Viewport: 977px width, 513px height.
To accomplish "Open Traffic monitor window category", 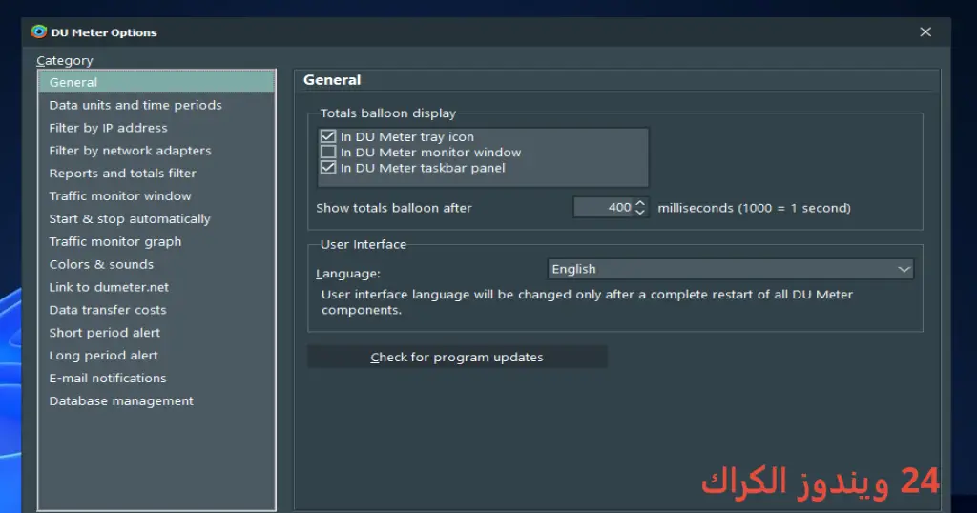I will click(x=156, y=196).
